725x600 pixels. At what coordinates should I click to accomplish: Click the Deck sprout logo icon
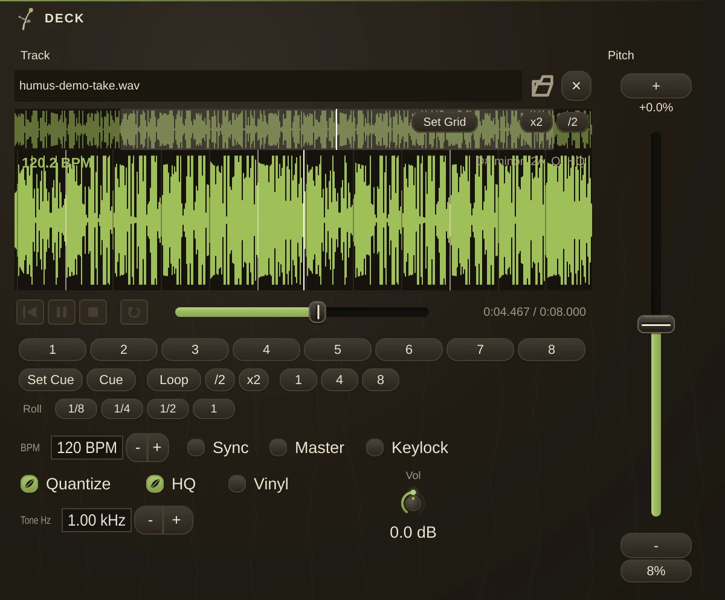coord(26,19)
